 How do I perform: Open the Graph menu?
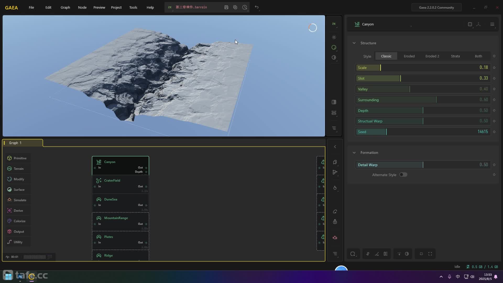pyautogui.click(x=65, y=7)
